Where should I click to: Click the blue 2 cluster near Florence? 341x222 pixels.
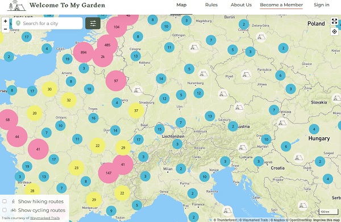coord(193,193)
